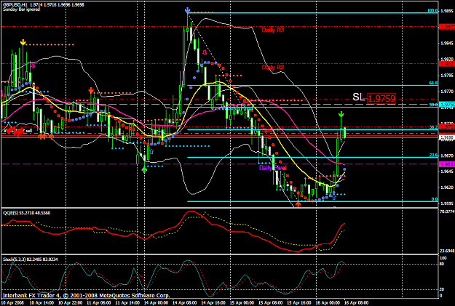Click the 1.9670 price axis value
This screenshot has width=455, height=306.
point(446,156)
